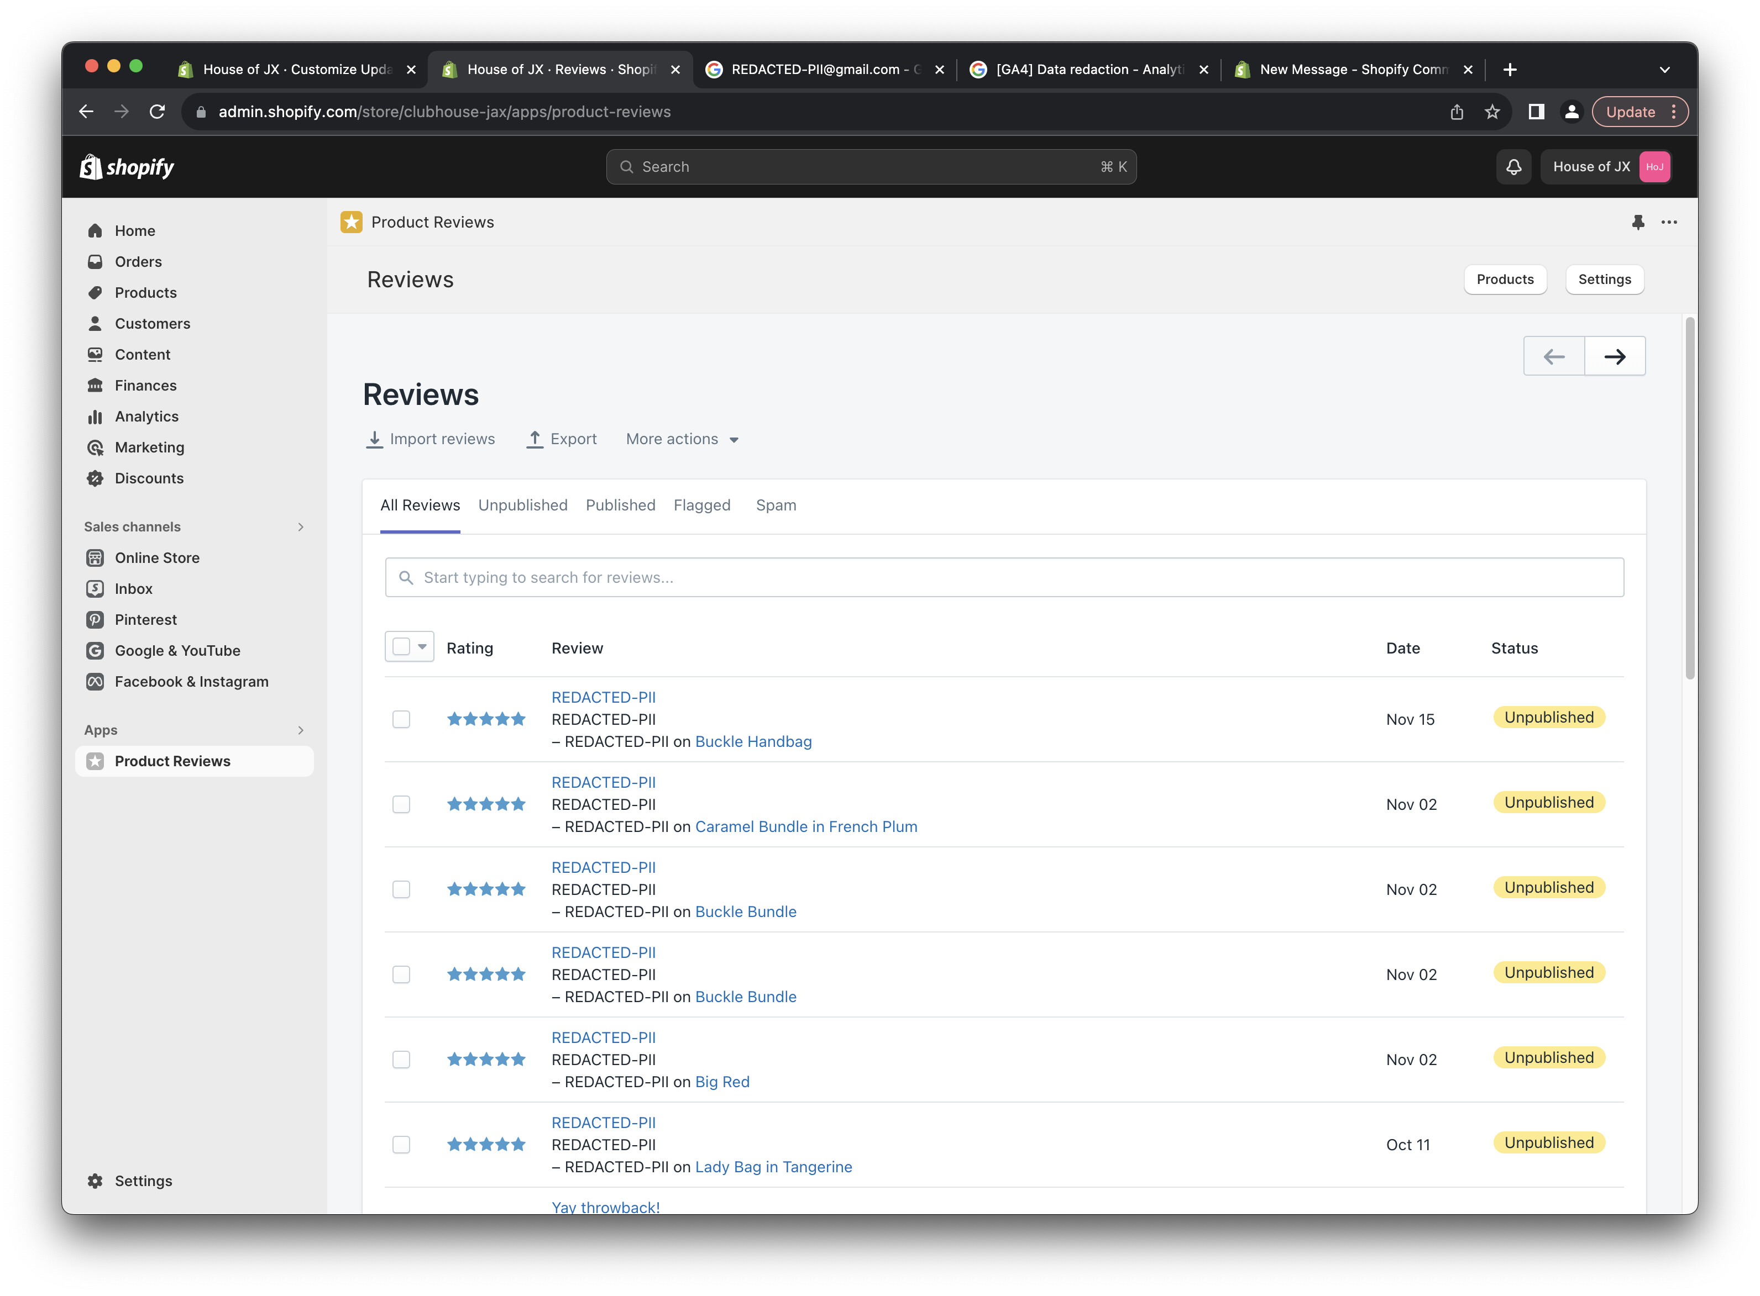Select the Big Red review checkbox

[x=401, y=1060]
